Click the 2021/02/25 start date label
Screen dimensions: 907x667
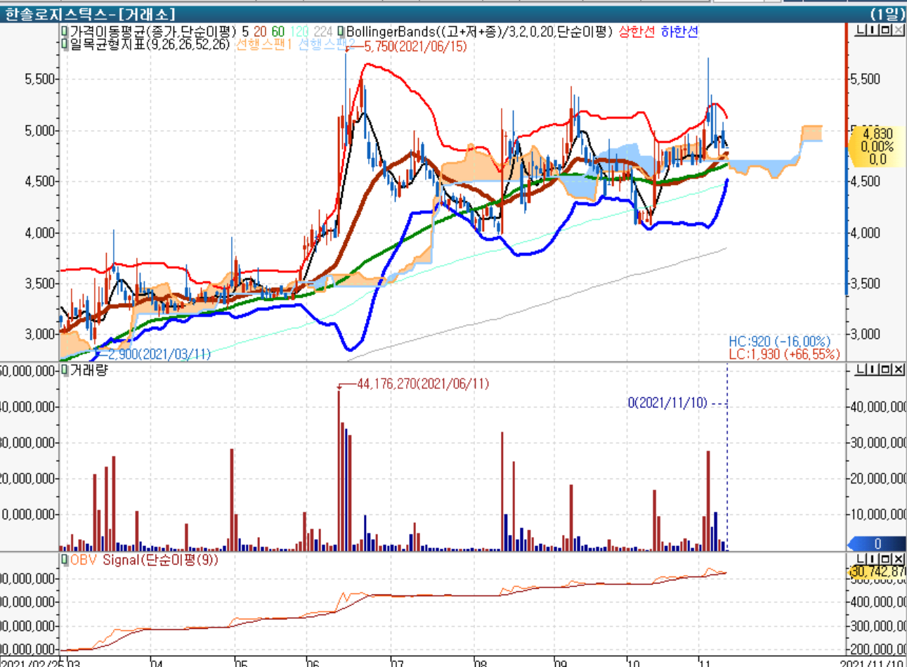31,663
